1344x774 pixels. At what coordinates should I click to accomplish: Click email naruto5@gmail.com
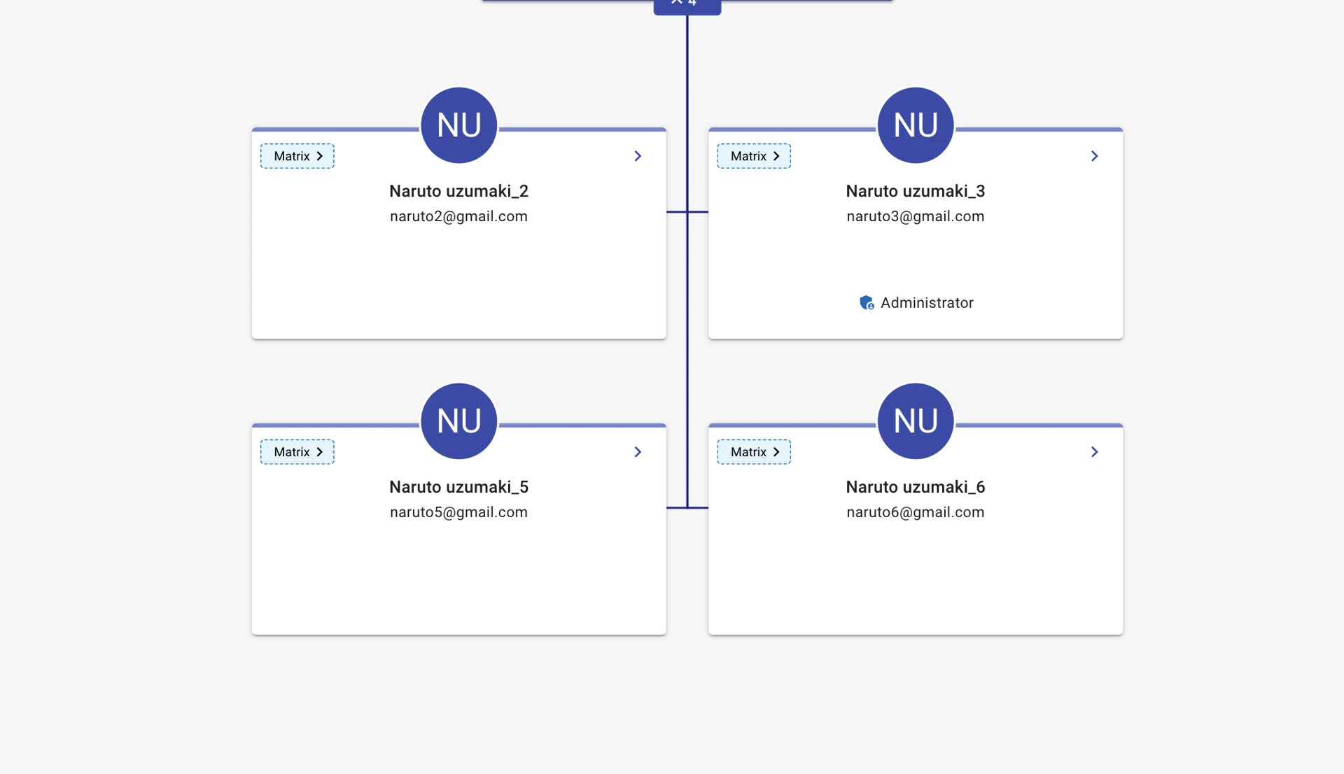[x=458, y=512]
